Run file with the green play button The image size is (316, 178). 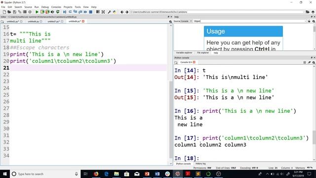tap(37, 12)
